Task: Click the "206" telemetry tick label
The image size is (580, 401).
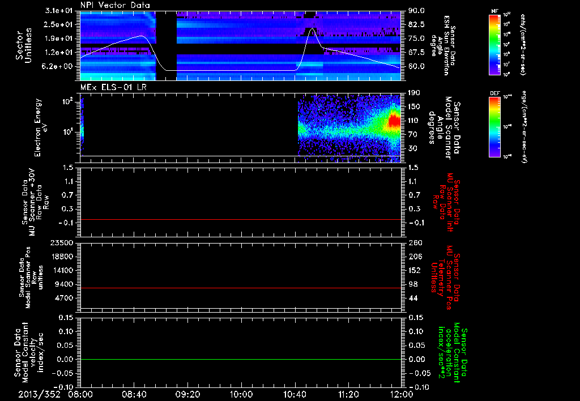Action: tap(415, 257)
